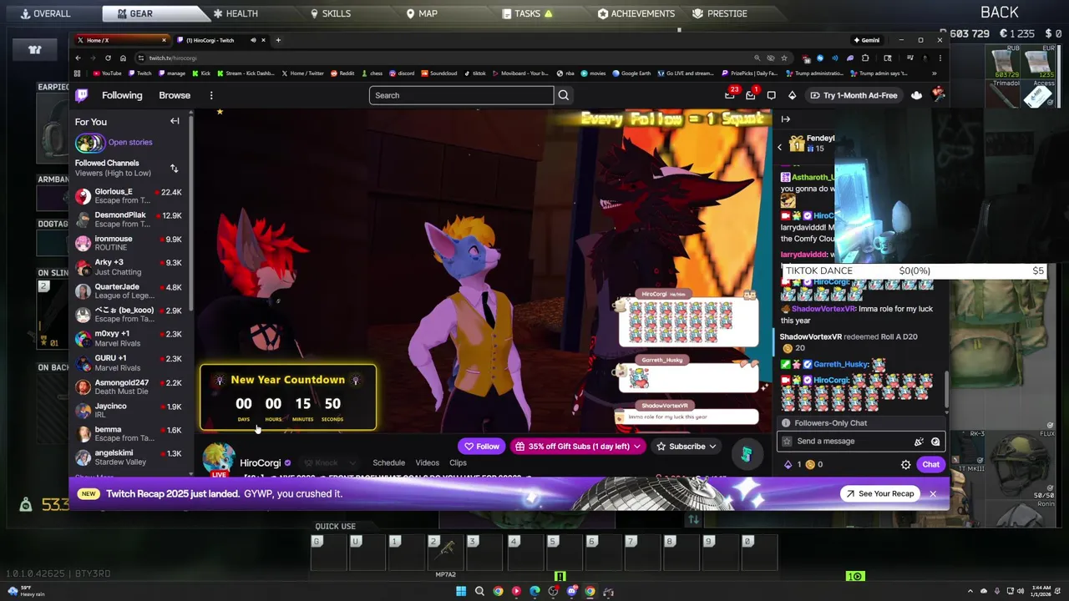Open Microsoft Edge from the taskbar
This screenshot has height=601, width=1069.
point(534,592)
